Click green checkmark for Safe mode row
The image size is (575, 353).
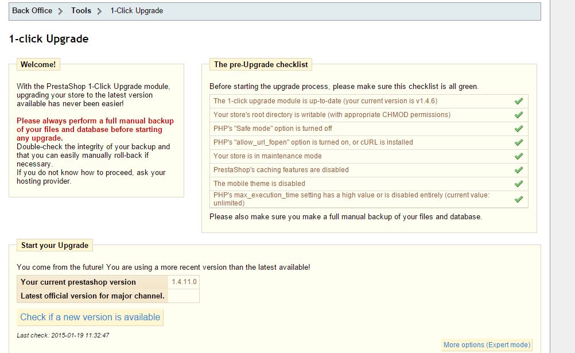tap(519, 129)
